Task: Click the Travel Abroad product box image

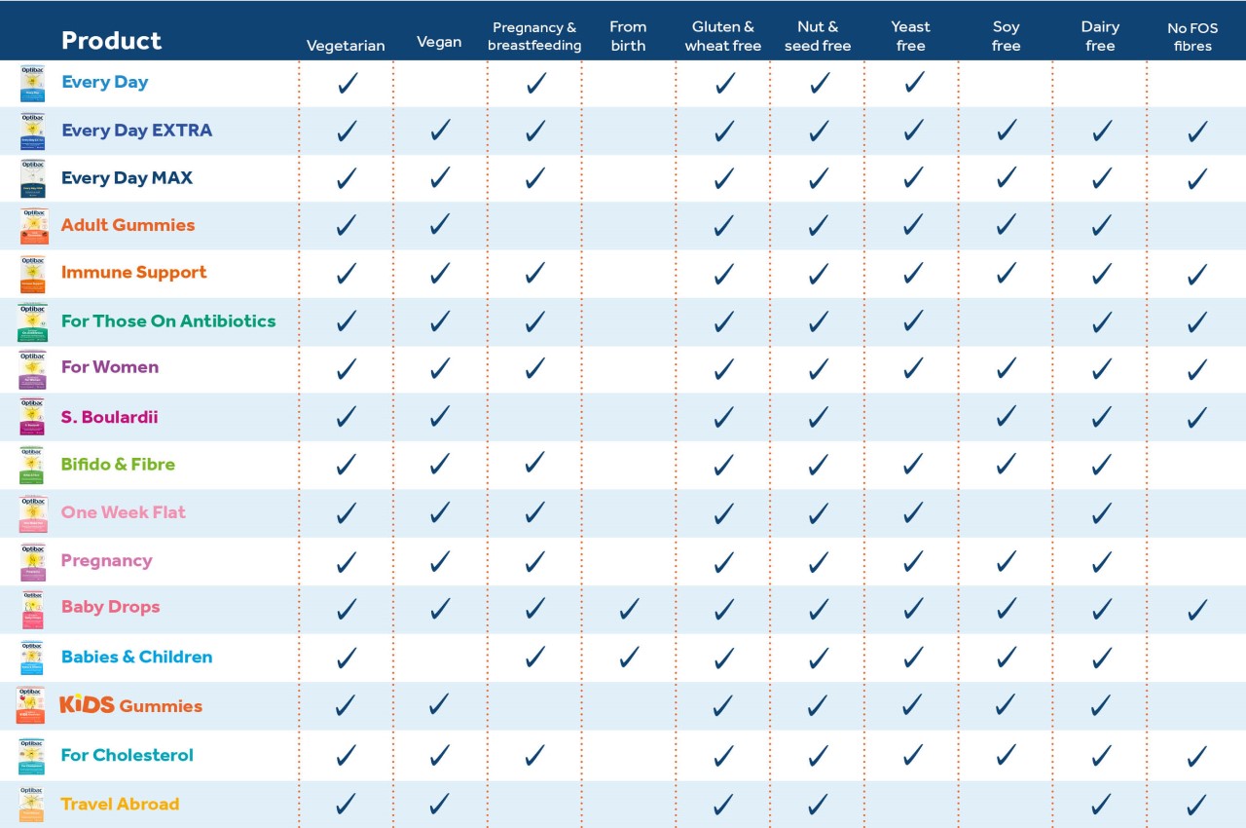Action: tap(32, 805)
